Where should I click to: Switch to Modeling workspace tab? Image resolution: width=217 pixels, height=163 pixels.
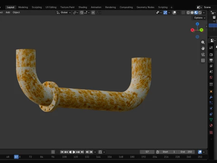[x=23, y=7]
